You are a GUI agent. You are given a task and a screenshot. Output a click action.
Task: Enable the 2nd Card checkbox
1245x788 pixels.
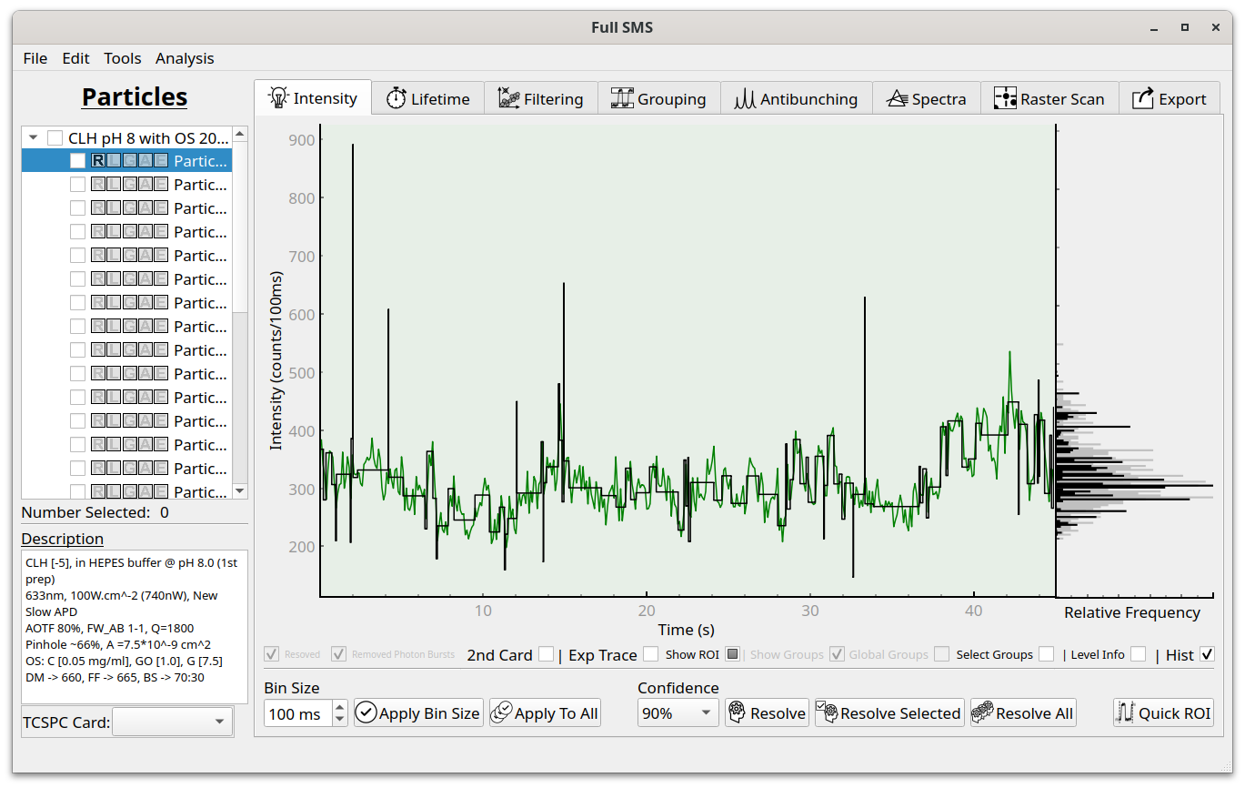coord(546,654)
